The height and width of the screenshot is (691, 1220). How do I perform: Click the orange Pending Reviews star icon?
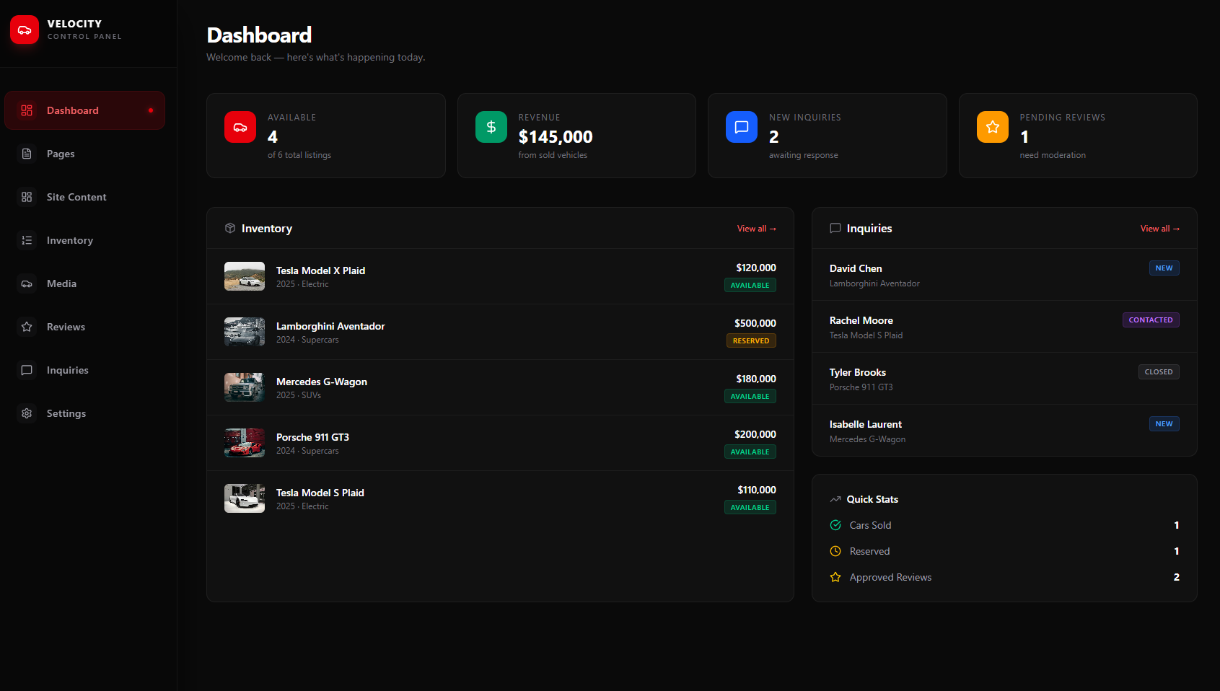point(992,127)
